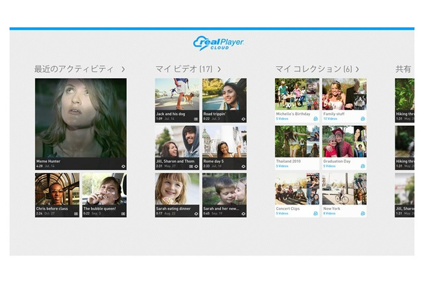Select the 'Rome day 5' title
Viewport: 423px width, 282px height.
click(213, 162)
